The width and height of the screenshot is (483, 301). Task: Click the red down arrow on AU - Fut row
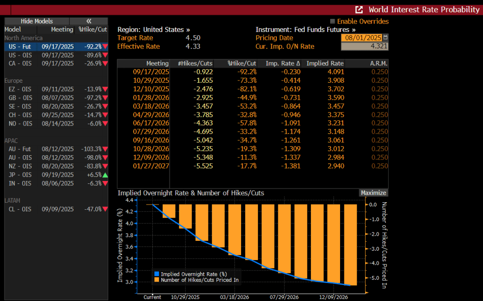point(105,149)
